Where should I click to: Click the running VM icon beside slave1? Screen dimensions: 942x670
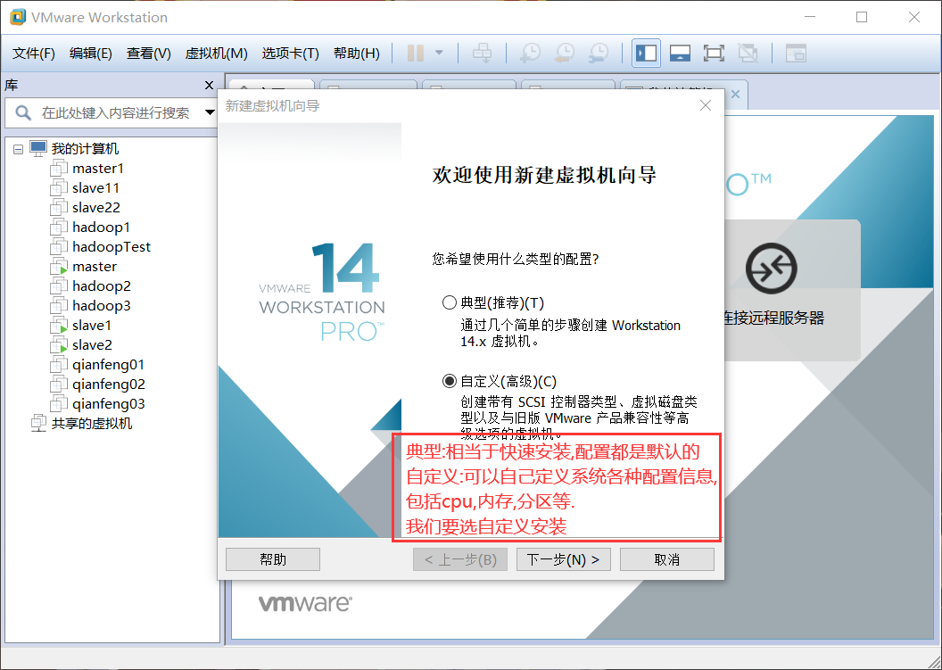click(59, 325)
